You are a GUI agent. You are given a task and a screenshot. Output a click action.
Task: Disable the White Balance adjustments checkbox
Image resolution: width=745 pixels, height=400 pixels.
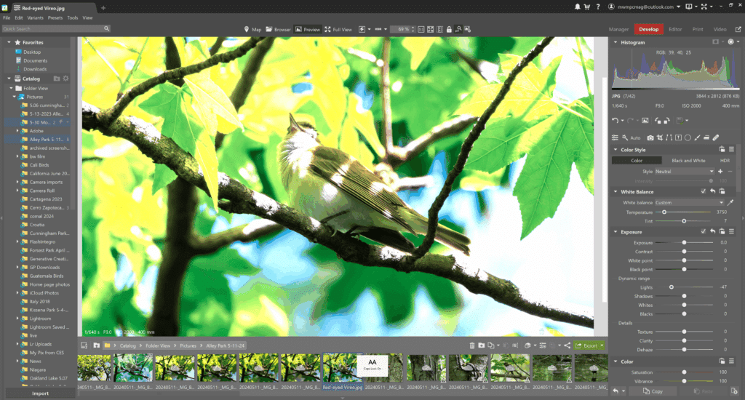pos(704,191)
